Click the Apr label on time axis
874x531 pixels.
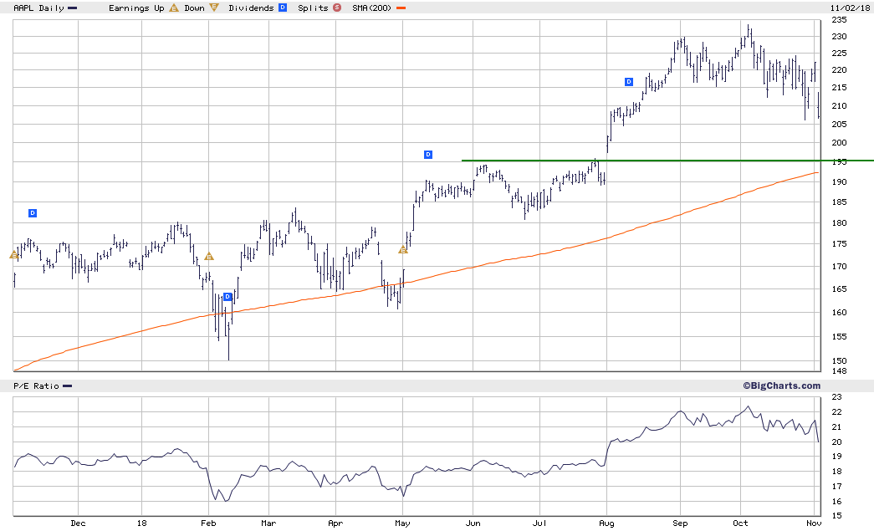[x=335, y=523]
